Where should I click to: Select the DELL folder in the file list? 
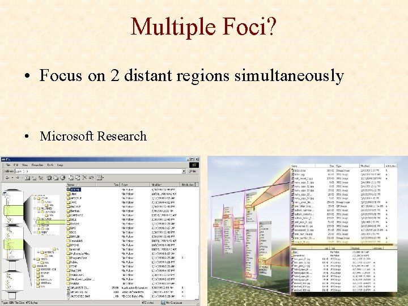[x=71, y=219]
